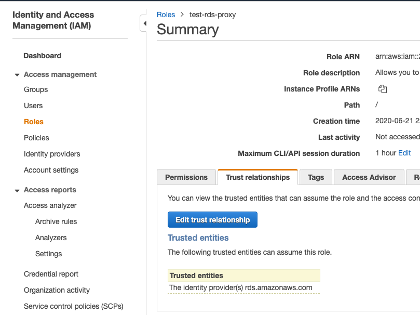The width and height of the screenshot is (420, 315).
Task: Open the Dashboard page
Action: coord(43,56)
